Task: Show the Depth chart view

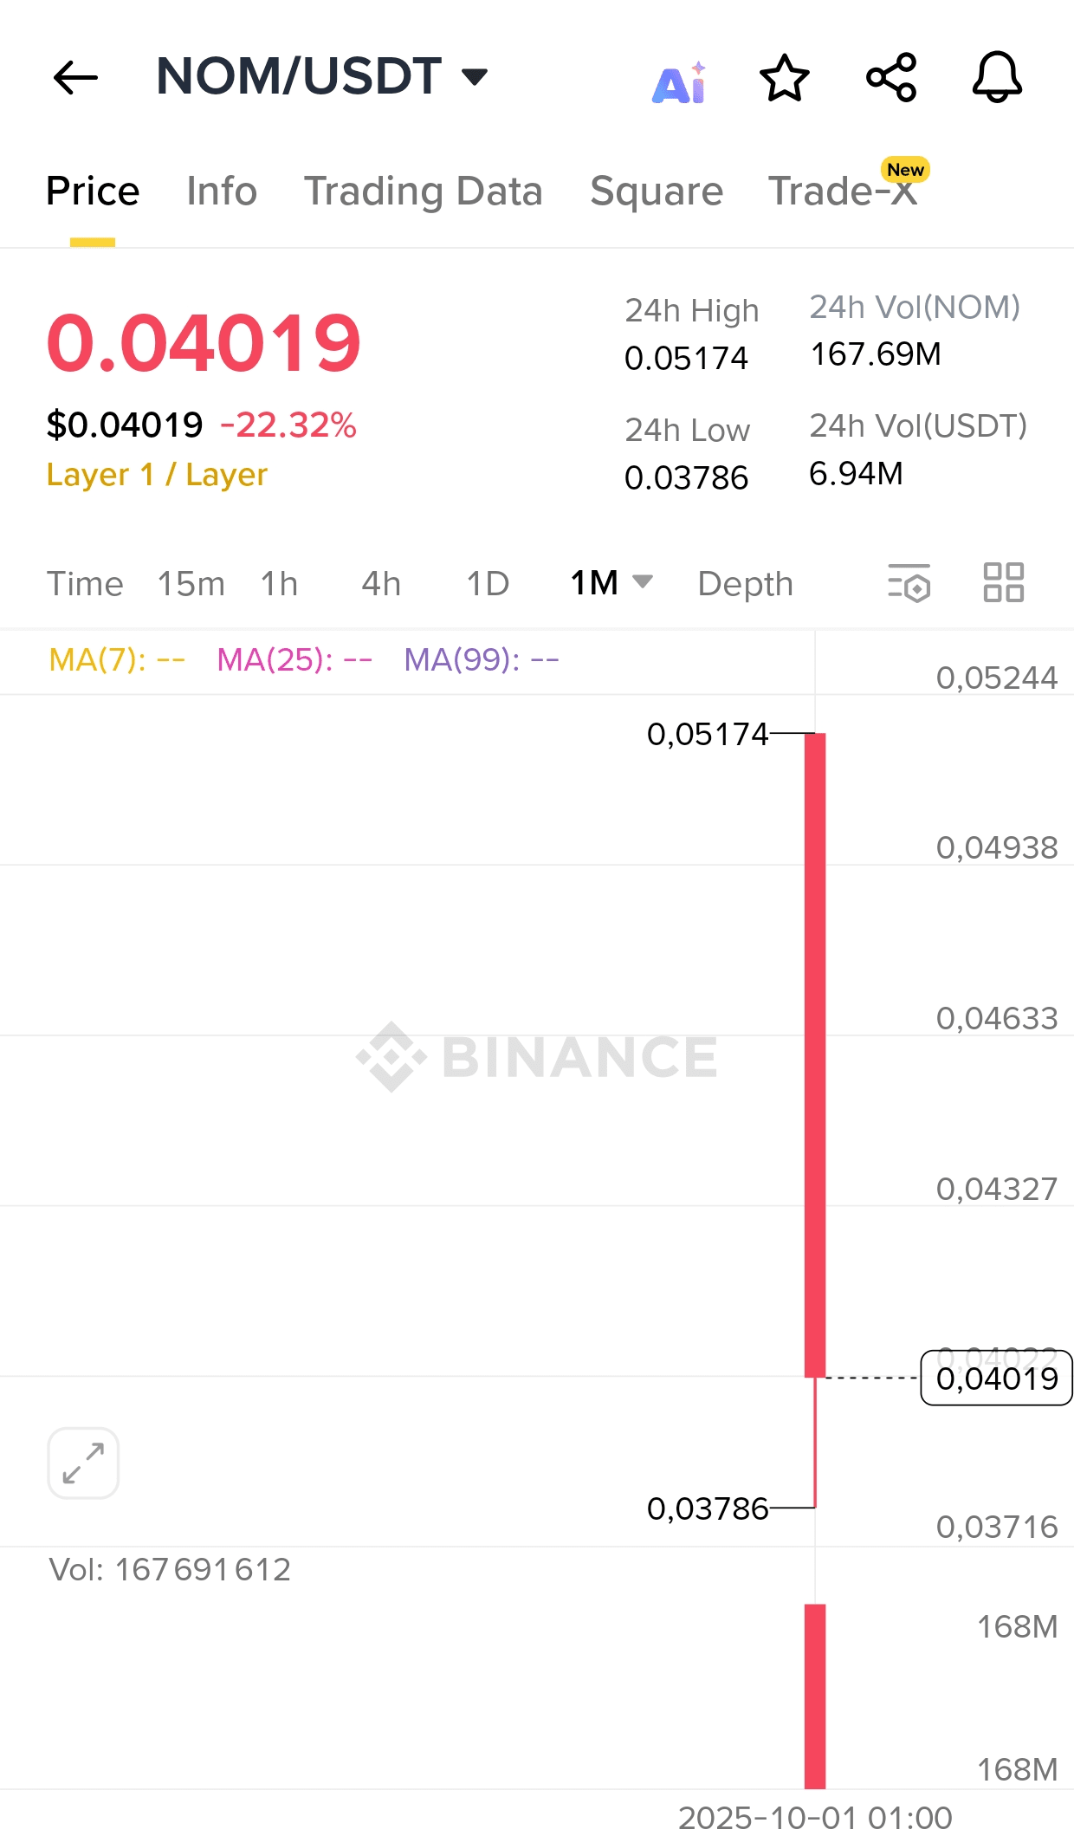Action: (x=746, y=583)
